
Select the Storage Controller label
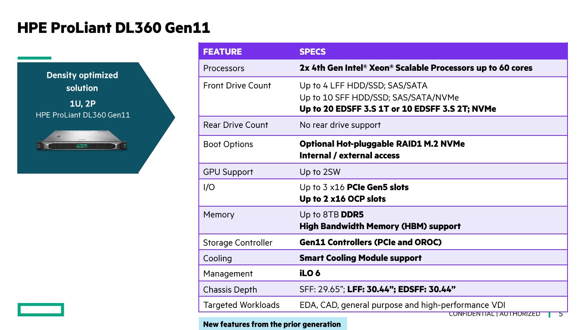coord(238,243)
